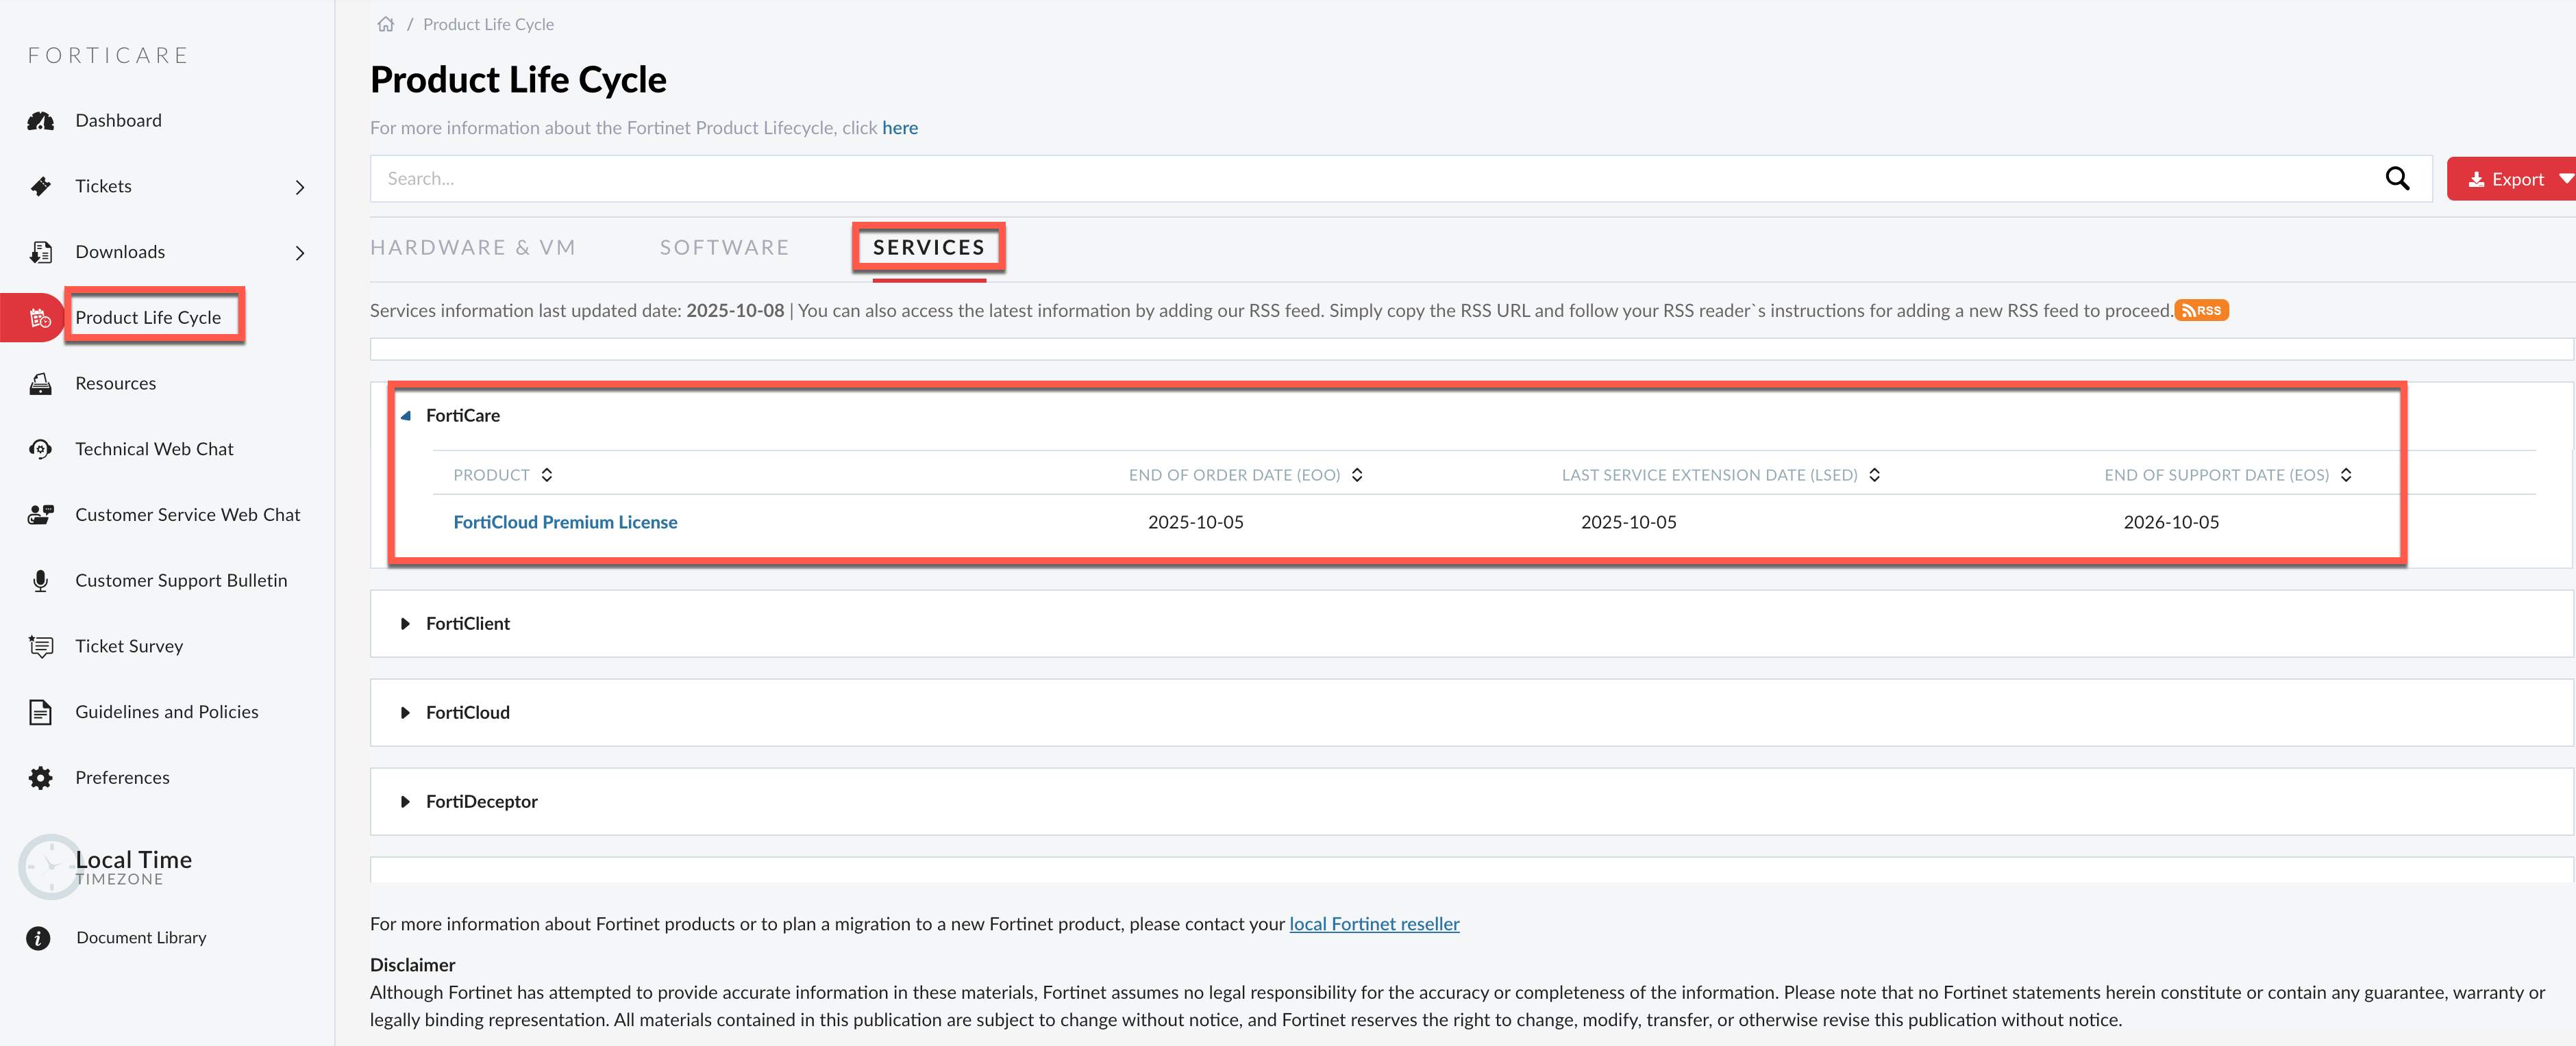Expand the FortiClient section
The image size is (2576, 1046).
(405, 624)
